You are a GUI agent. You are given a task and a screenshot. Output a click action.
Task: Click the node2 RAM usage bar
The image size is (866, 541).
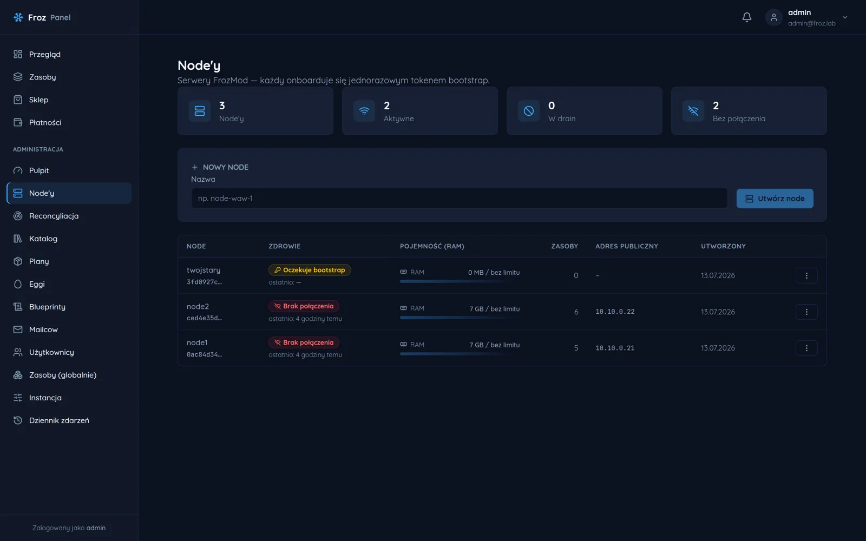(460, 318)
